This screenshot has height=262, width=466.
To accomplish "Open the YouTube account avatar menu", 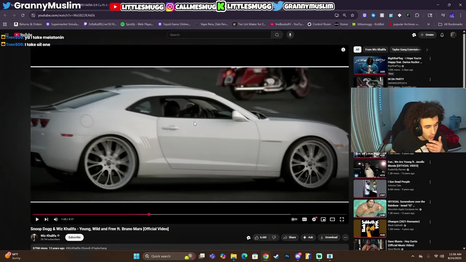I will [x=453, y=35].
